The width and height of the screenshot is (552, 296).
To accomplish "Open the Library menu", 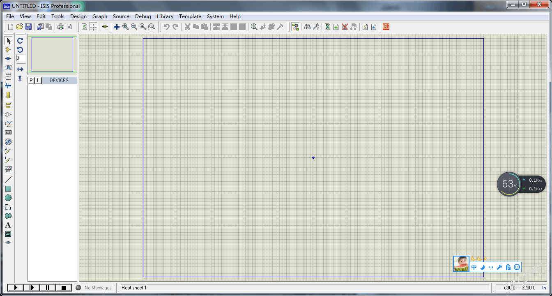I will [x=165, y=16].
